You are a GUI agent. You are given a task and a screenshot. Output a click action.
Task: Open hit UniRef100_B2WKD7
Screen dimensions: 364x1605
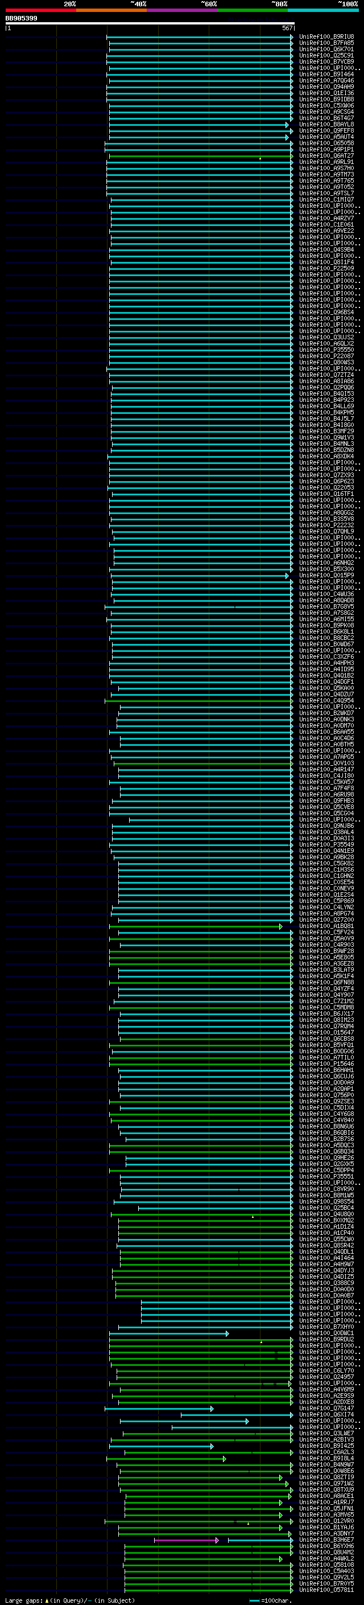[x=326, y=713]
